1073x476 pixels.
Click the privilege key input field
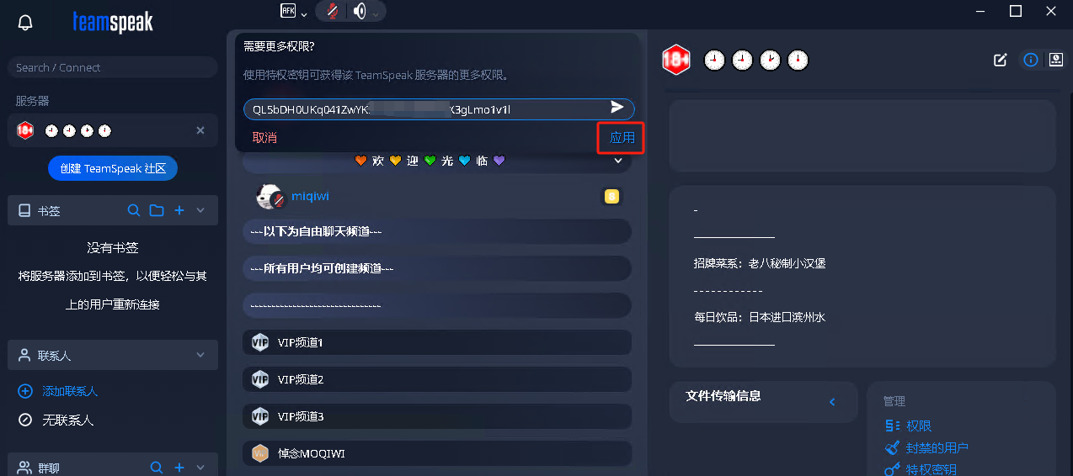[421, 109]
